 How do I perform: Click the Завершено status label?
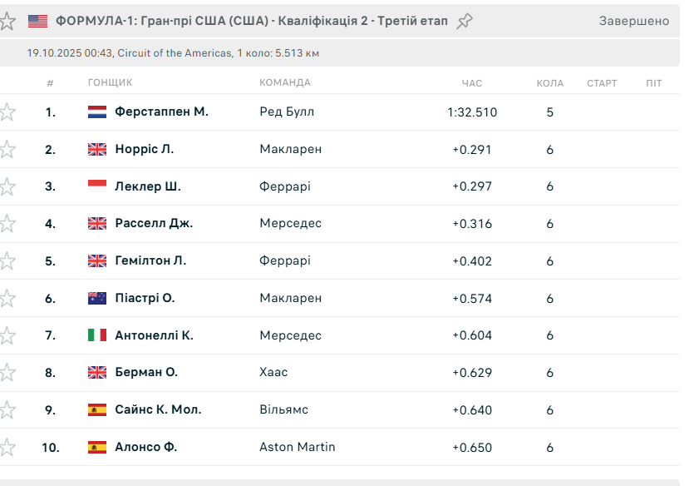coord(633,21)
